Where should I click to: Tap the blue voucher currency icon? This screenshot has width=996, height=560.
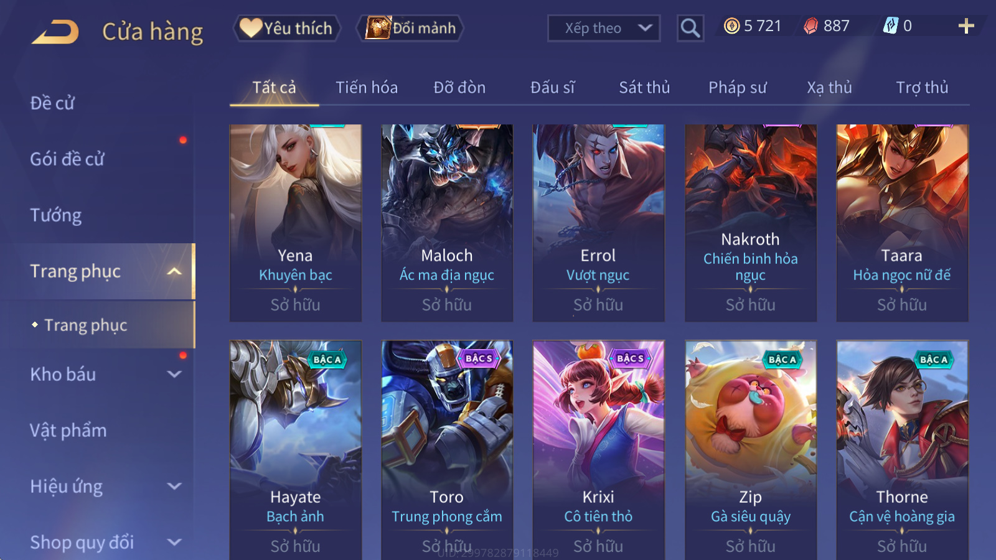tap(891, 26)
